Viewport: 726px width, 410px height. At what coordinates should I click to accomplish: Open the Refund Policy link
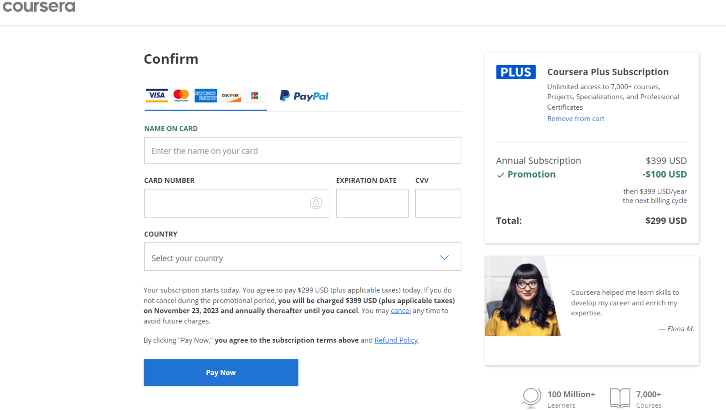[396, 340]
